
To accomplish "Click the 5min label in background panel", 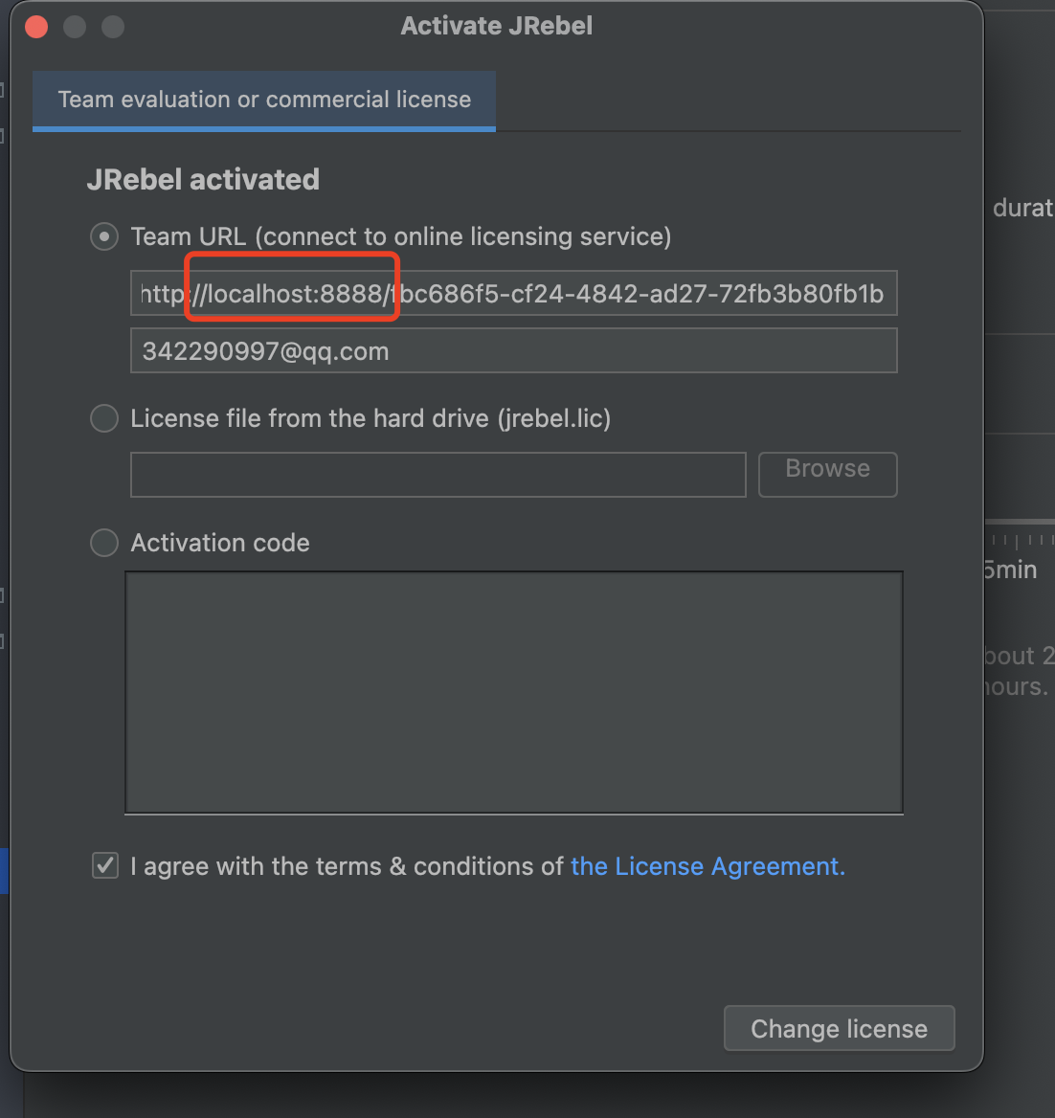I will (x=1011, y=570).
